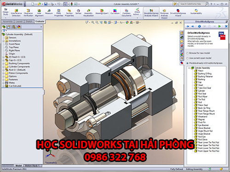Switch to FeatureManager design tree tab icon
Screen dimensions: 230x172
(x=4, y=27)
